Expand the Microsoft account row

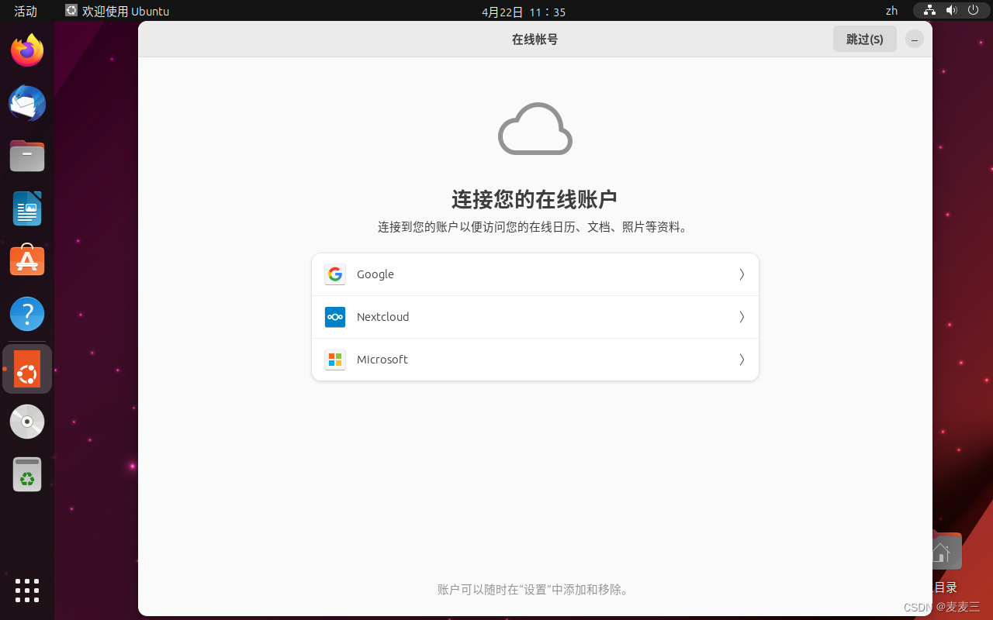pos(740,359)
